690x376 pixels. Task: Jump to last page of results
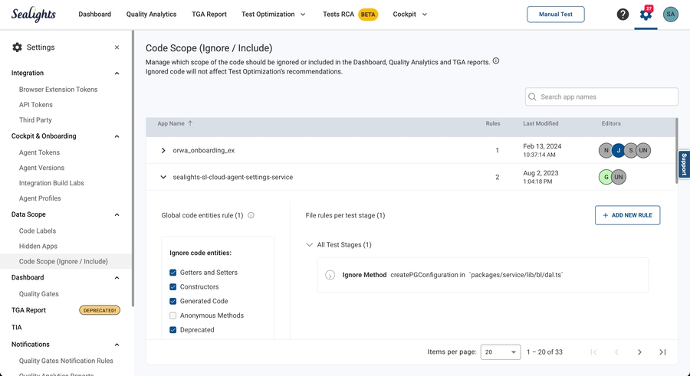[x=662, y=352]
